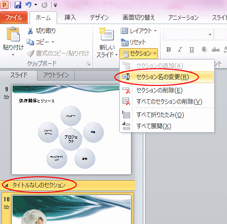
Task: Click the Reset (リセット) slide icon
Action: (x=125, y=42)
